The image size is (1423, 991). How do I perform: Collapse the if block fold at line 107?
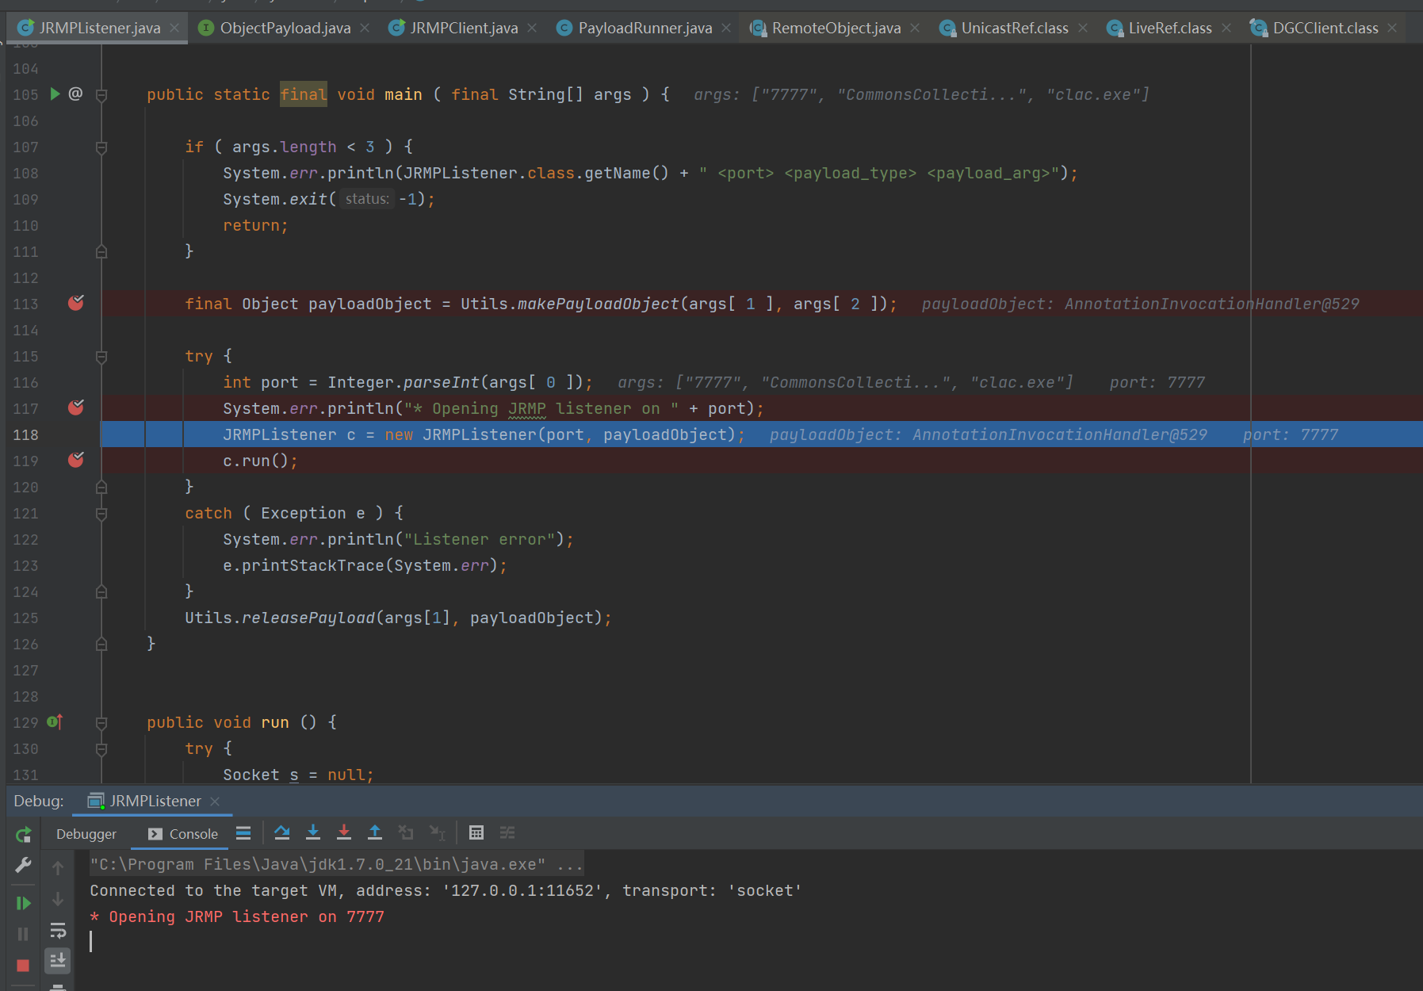click(101, 147)
